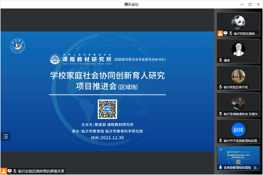
Task: Click the screen-share icon on the panda participant tile
Action: (225, 33)
